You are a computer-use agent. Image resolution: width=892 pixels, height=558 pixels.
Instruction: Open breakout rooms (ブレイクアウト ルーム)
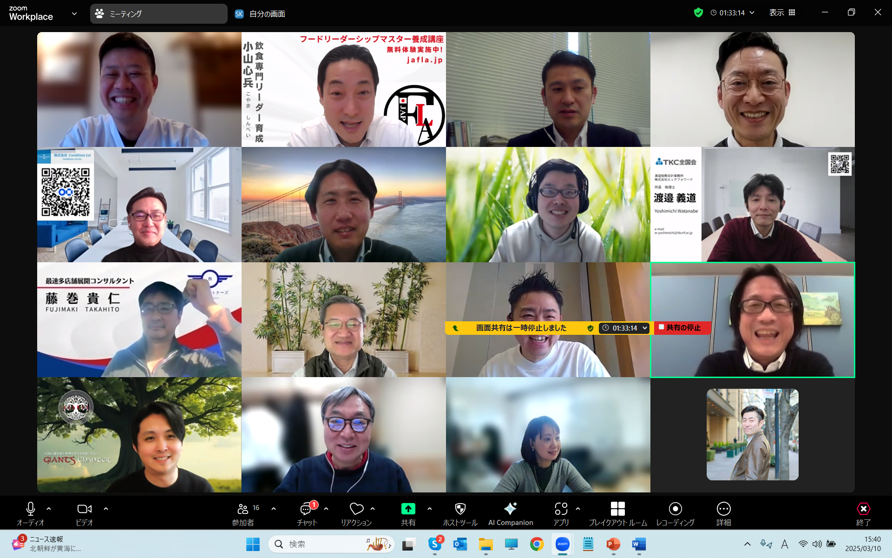click(618, 514)
